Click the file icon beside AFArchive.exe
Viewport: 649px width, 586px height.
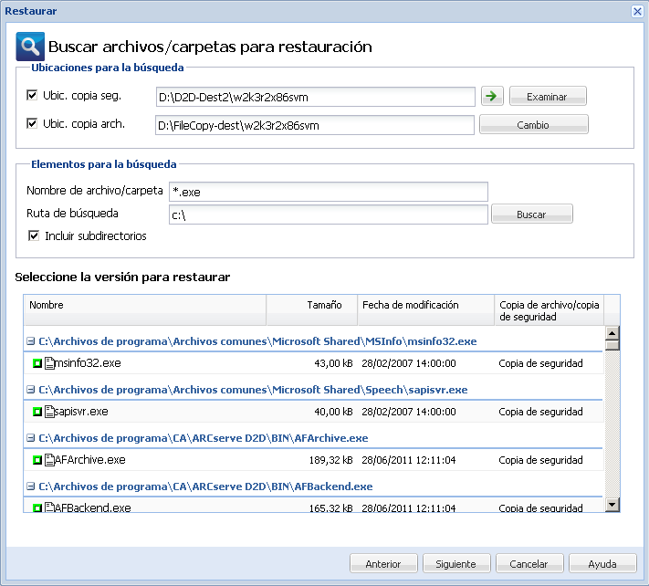point(49,460)
